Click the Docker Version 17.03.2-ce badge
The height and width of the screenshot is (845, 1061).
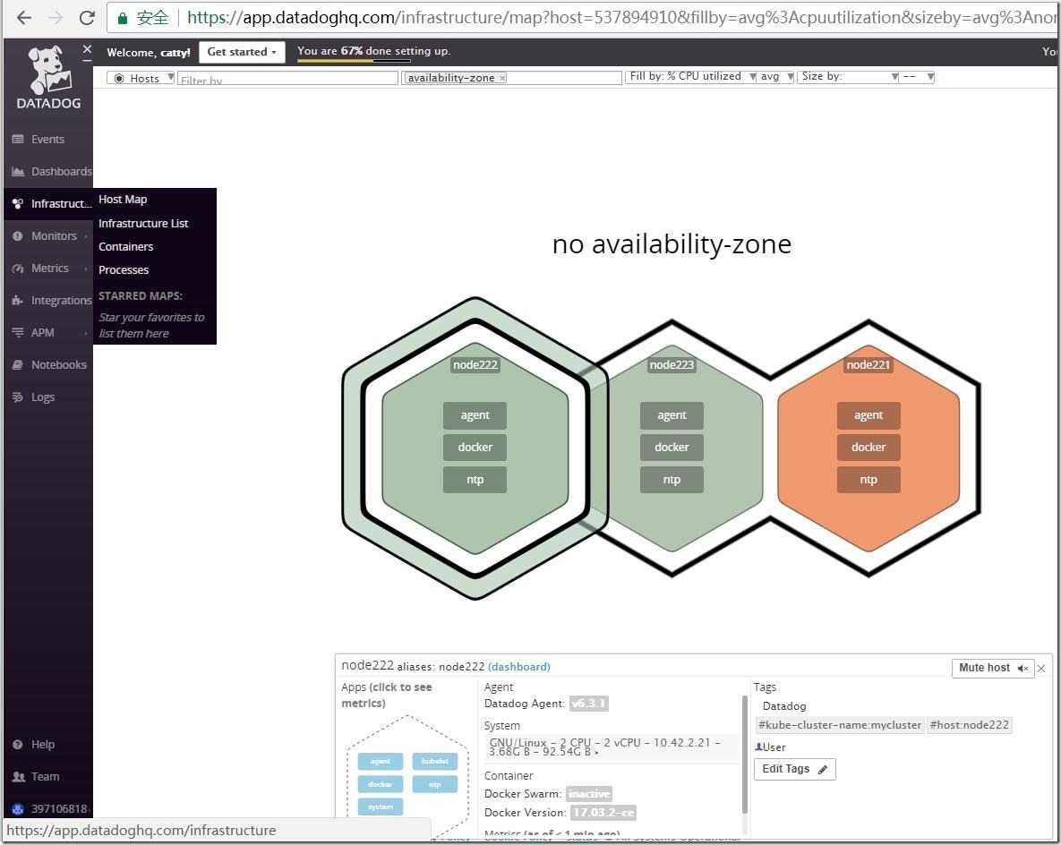(603, 813)
